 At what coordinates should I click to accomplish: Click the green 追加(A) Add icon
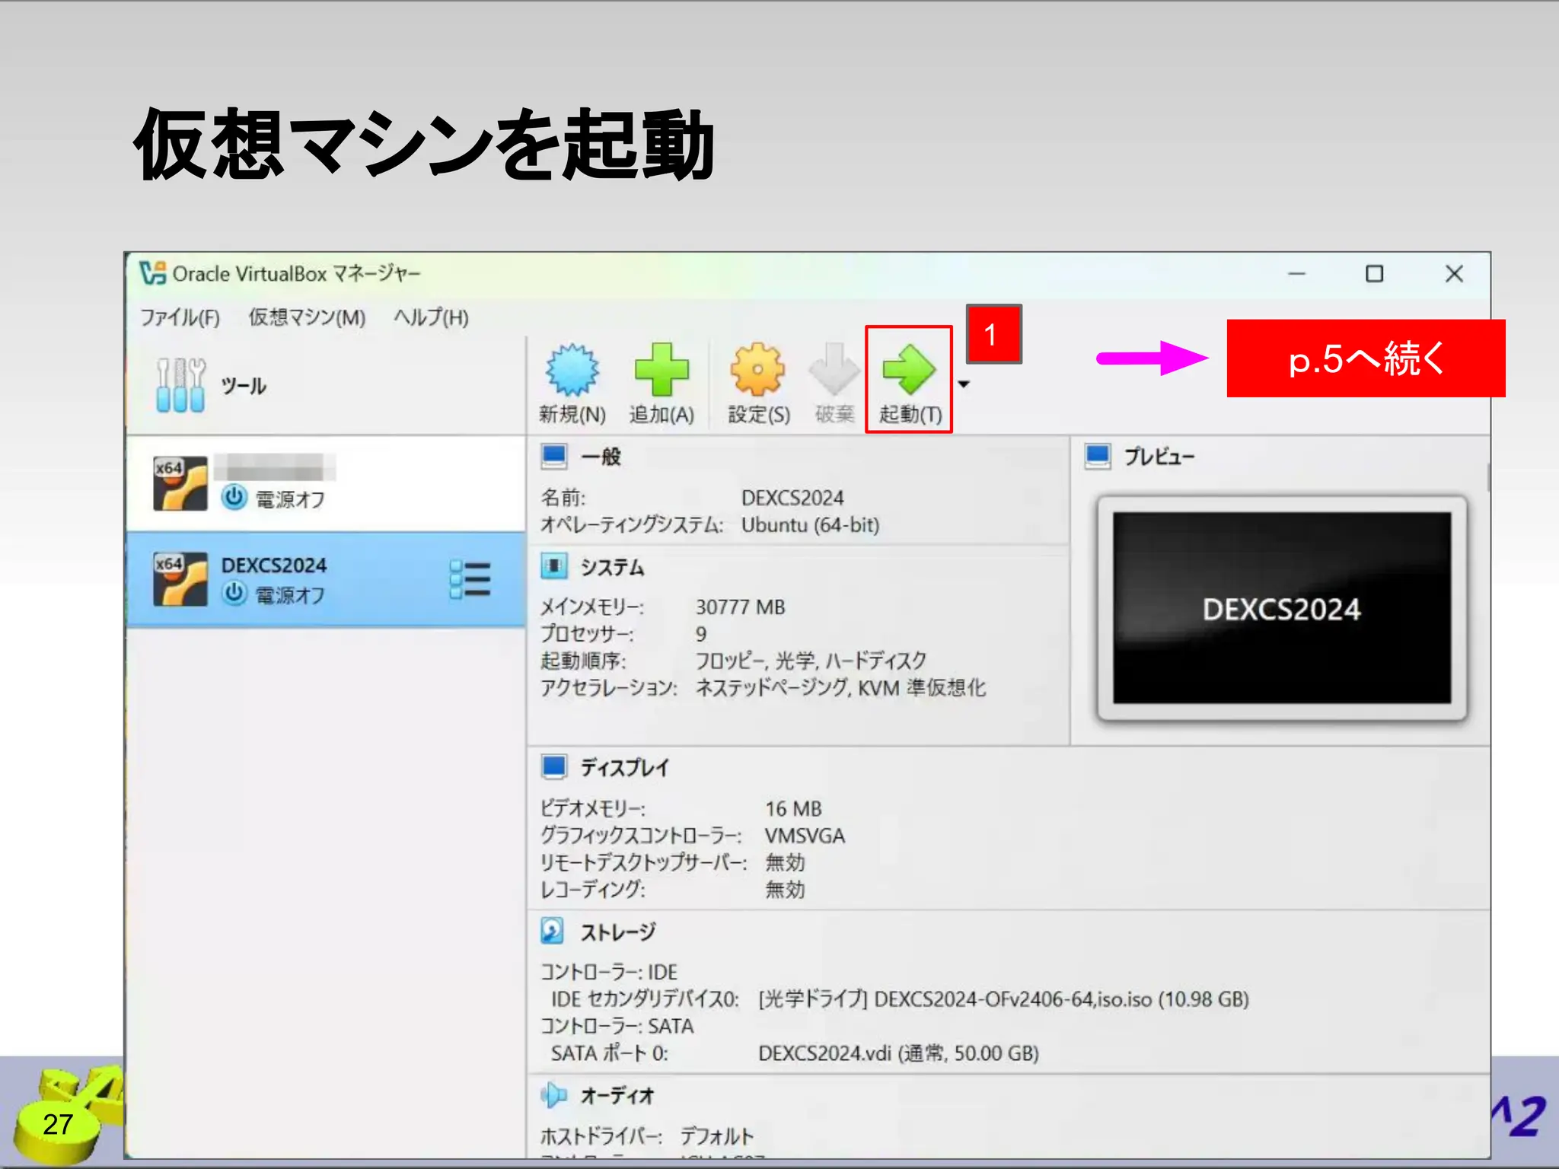click(x=662, y=371)
